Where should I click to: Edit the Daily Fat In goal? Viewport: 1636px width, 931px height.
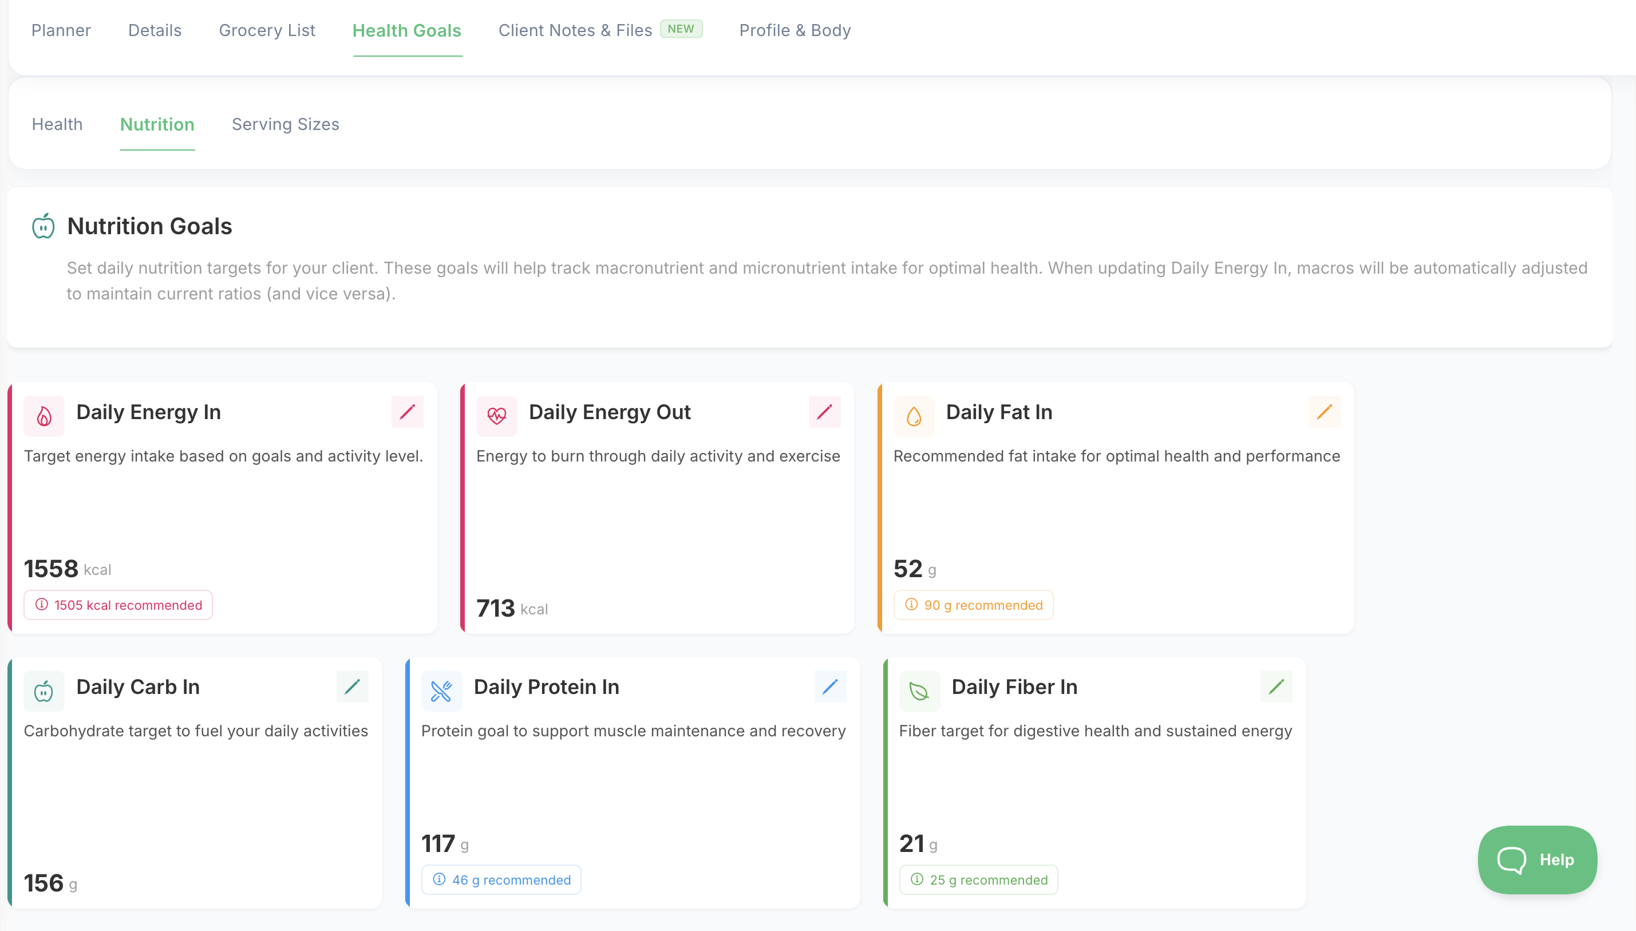[x=1323, y=412]
